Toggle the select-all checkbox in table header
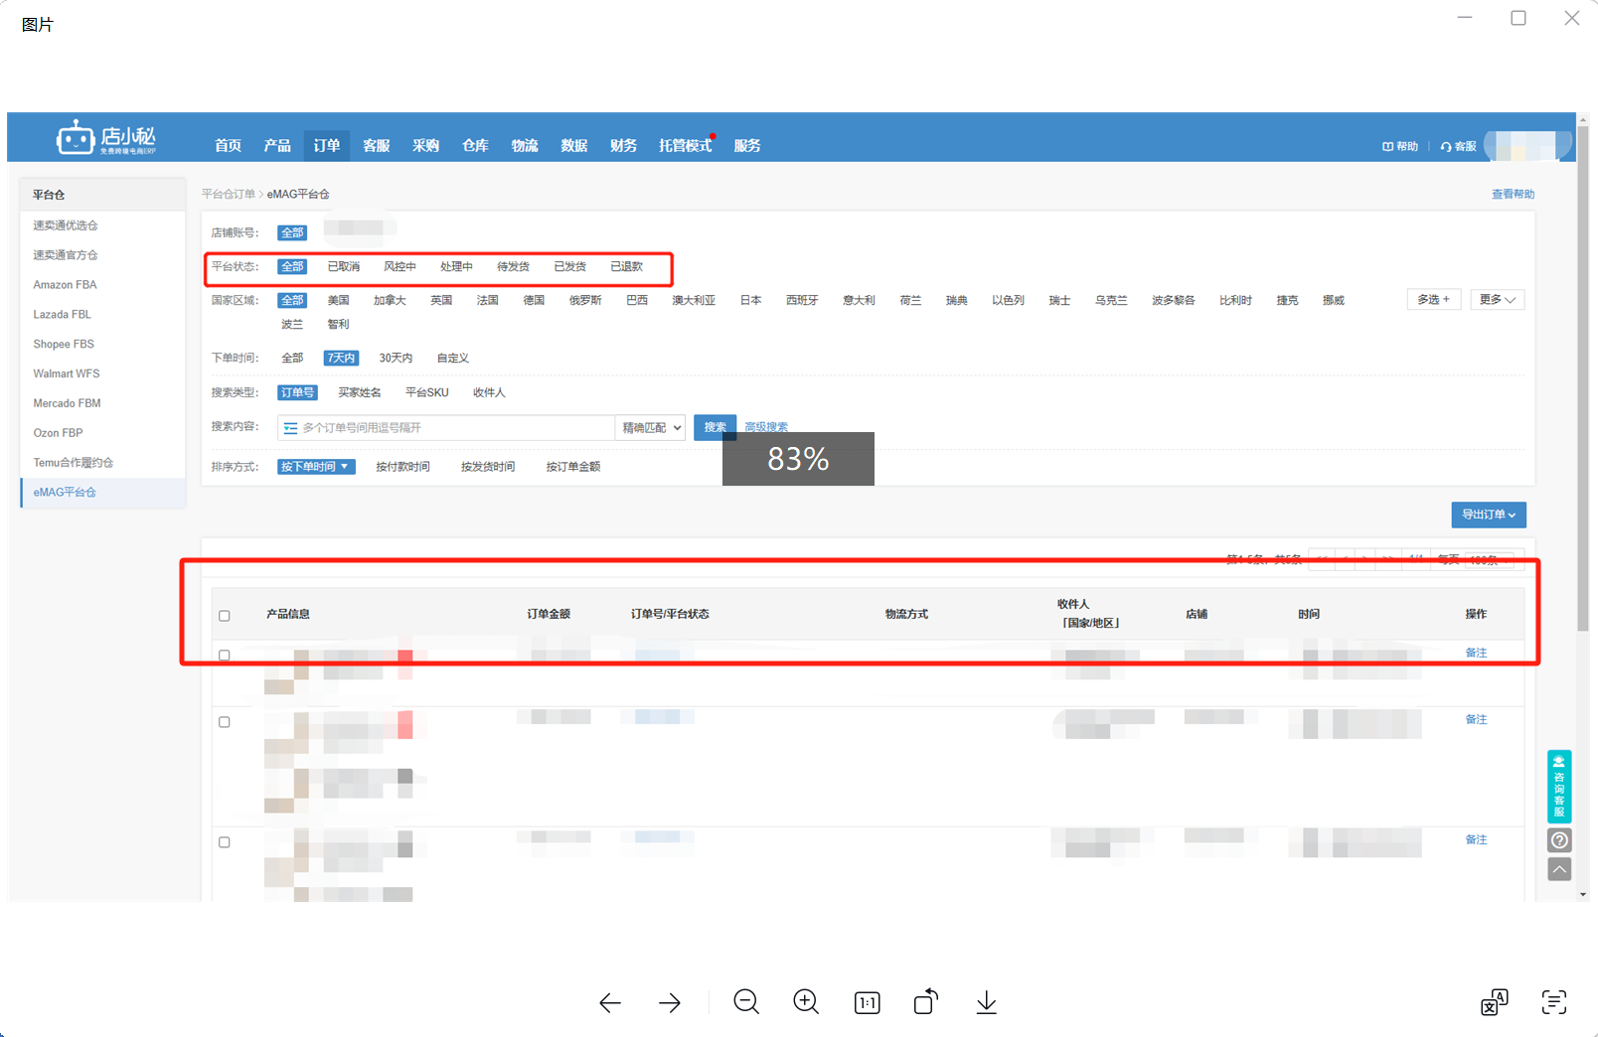The image size is (1598, 1037). click(x=225, y=616)
